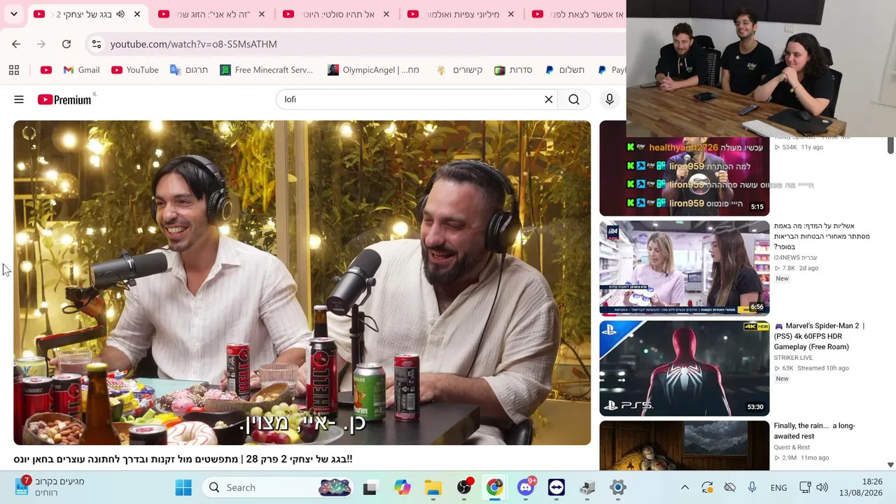Reload the page with the refresh icon
This screenshot has width=896, height=504.
[x=66, y=44]
